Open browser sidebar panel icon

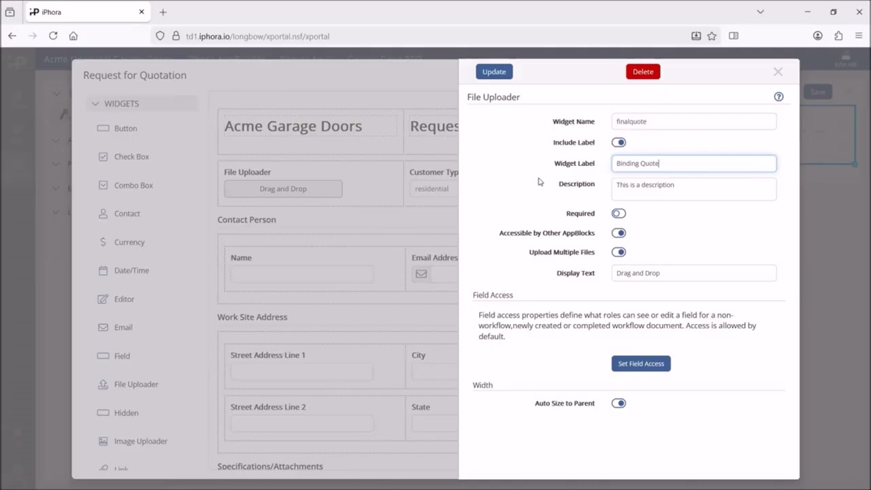734,36
